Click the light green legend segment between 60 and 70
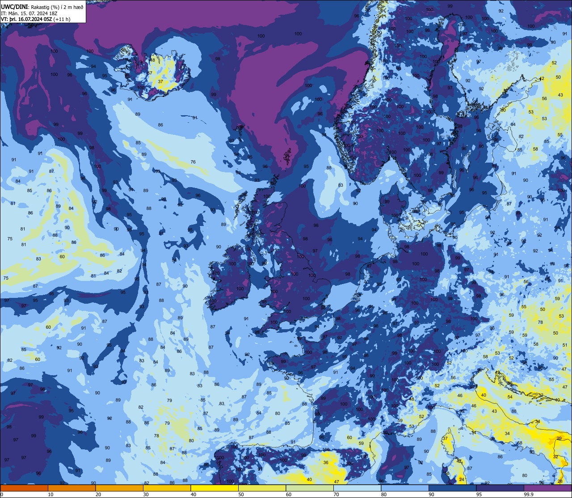 tap(310, 488)
